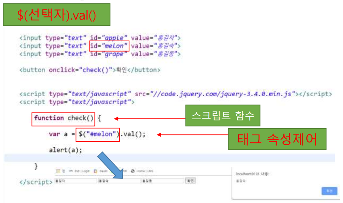
Task: Click the code text 'id="melon"'
Action: point(109,46)
